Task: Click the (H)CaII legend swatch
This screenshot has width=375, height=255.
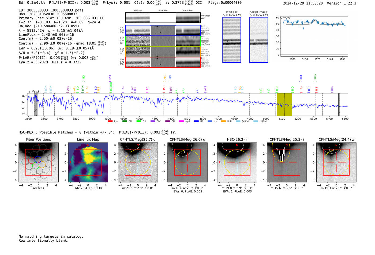Action: [256, 121]
